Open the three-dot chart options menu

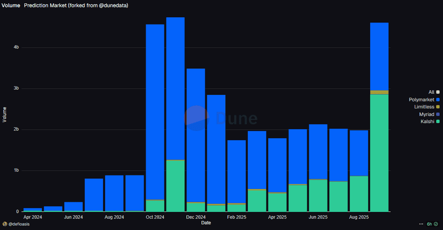coord(421,224)
